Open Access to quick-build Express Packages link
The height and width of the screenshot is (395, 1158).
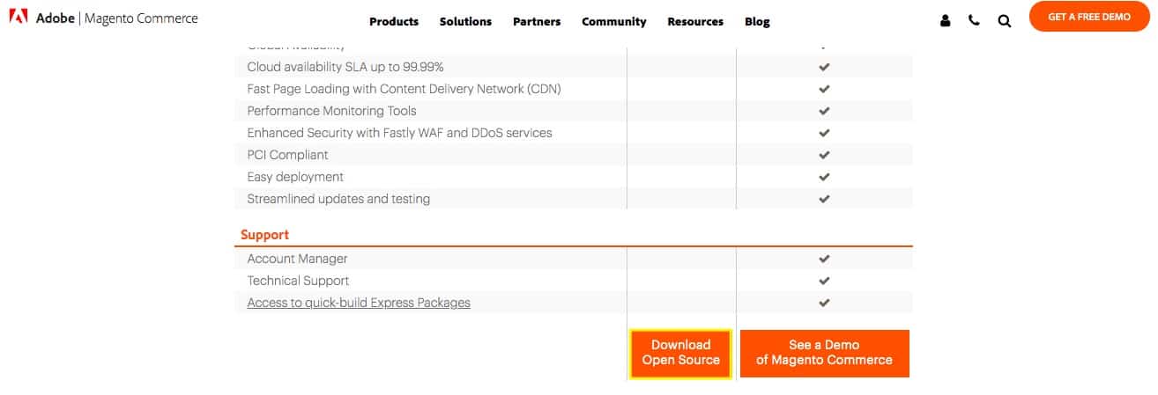(359, 303)
